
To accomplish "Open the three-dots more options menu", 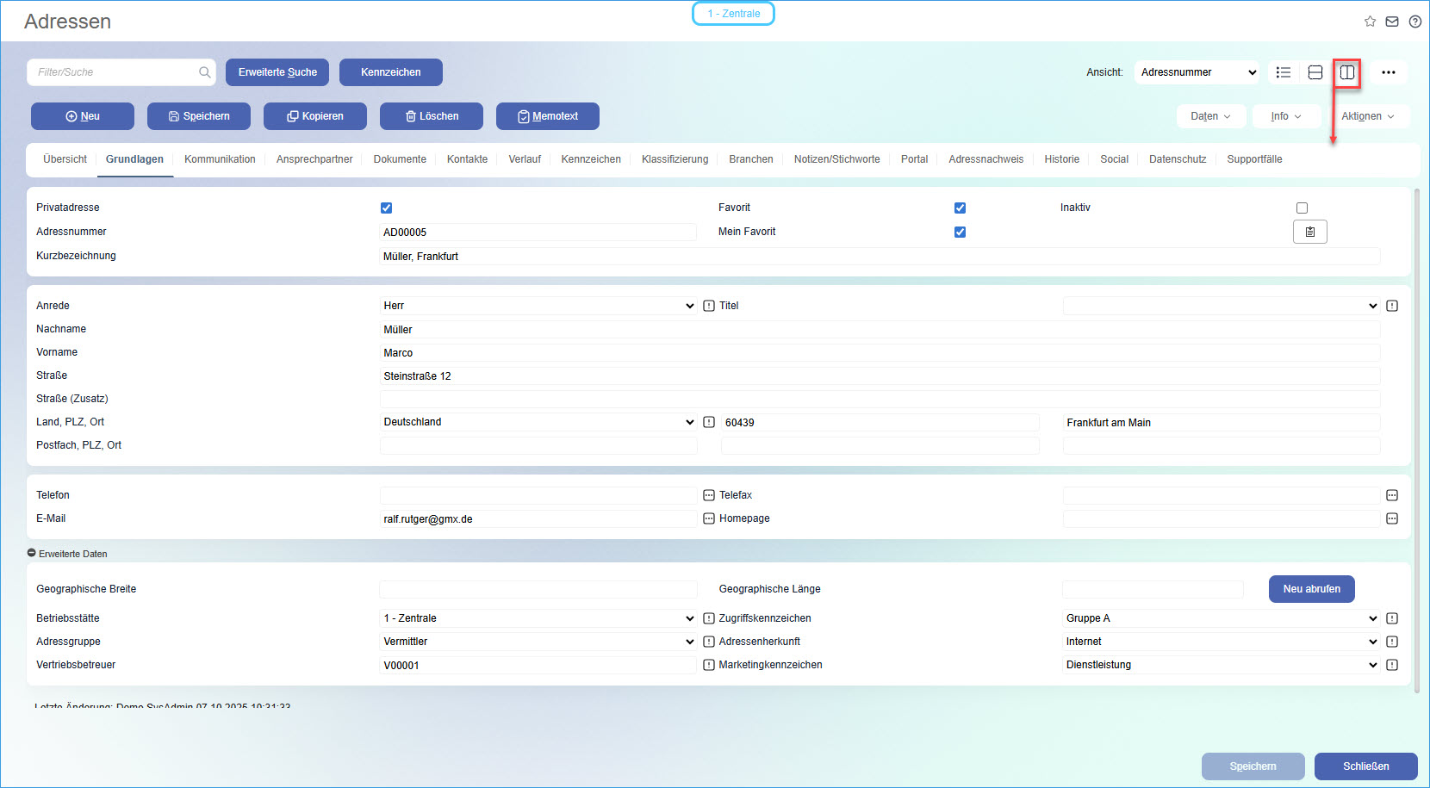I will 1389,72.
